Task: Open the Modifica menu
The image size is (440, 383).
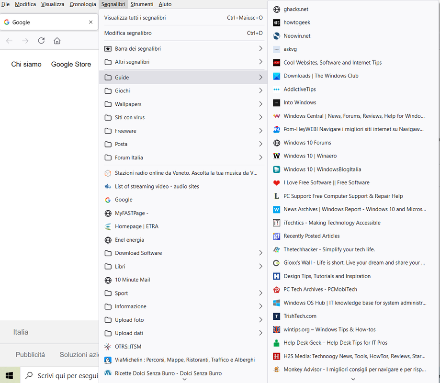Action: pos(25,4)
